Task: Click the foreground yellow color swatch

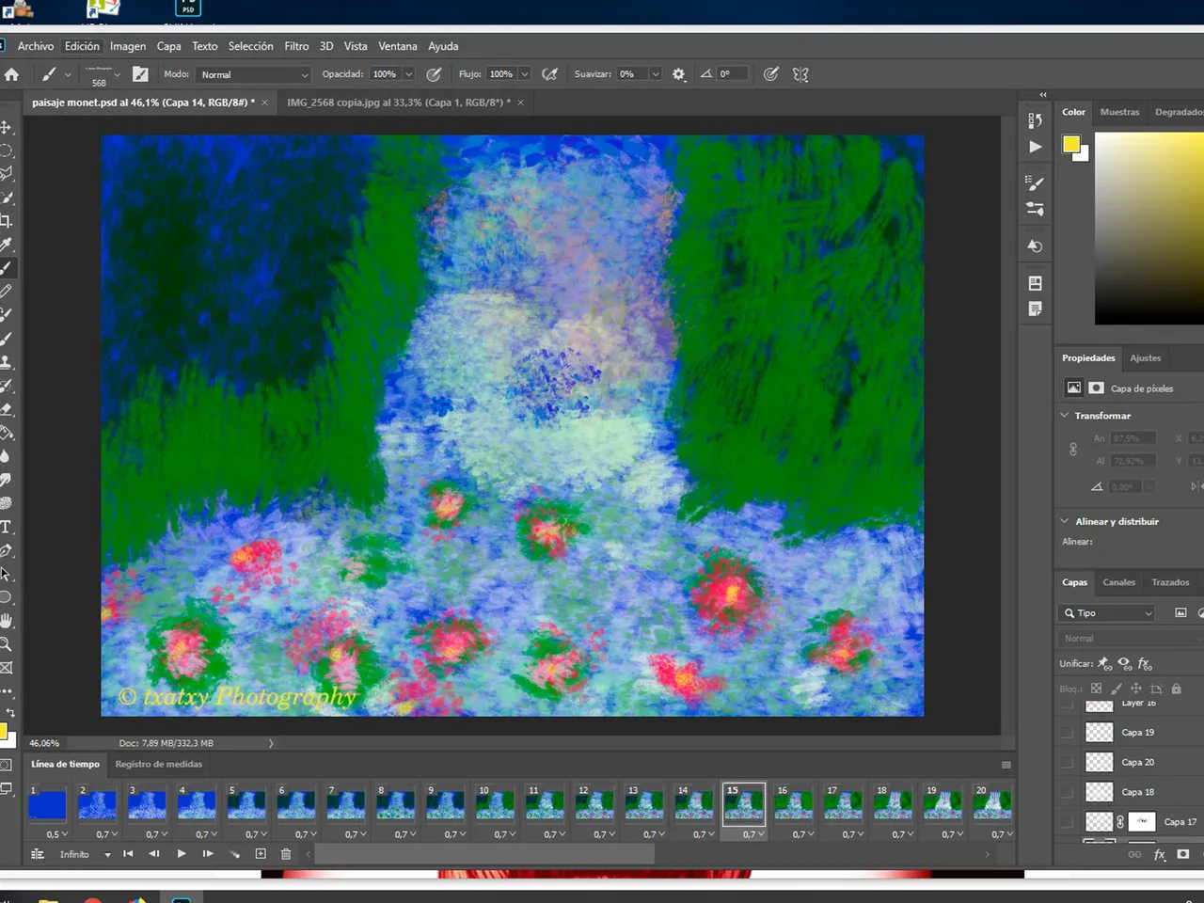Action: (x=1071, y=144)
